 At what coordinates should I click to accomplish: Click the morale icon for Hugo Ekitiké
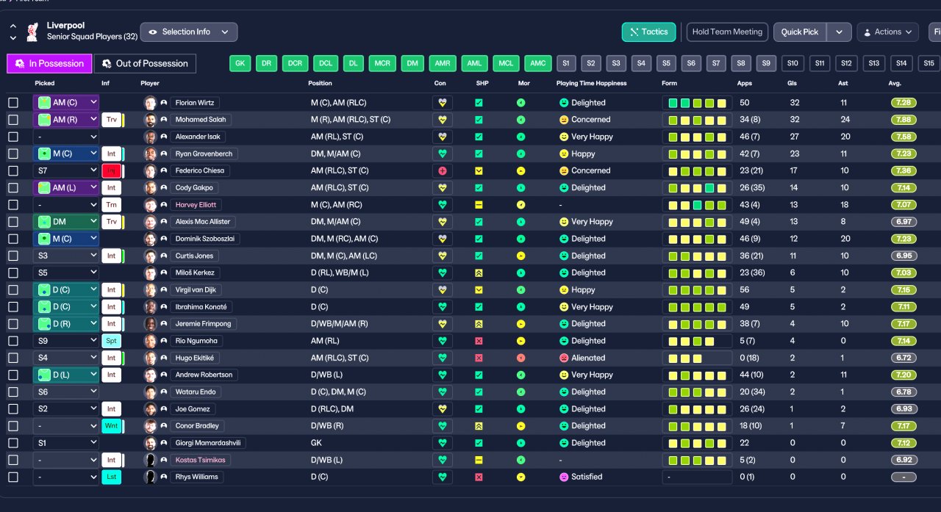[521, 358]
